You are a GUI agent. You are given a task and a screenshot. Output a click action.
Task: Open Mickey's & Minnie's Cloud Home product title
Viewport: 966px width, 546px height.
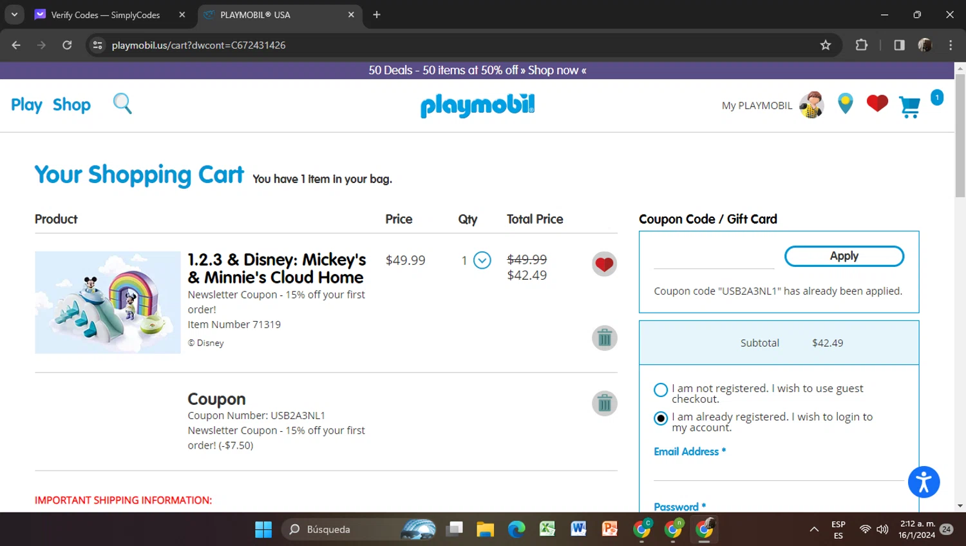point(277,268)
